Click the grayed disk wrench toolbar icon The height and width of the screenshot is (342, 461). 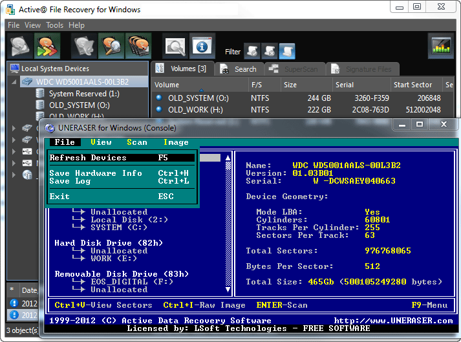click(84, 46)
